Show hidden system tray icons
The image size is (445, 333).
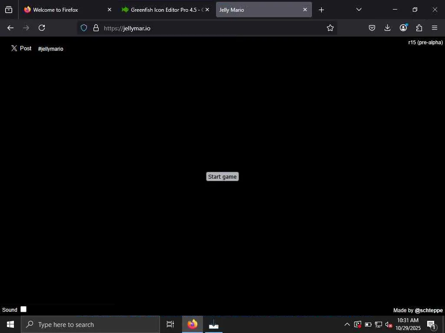tap(347, 324)
